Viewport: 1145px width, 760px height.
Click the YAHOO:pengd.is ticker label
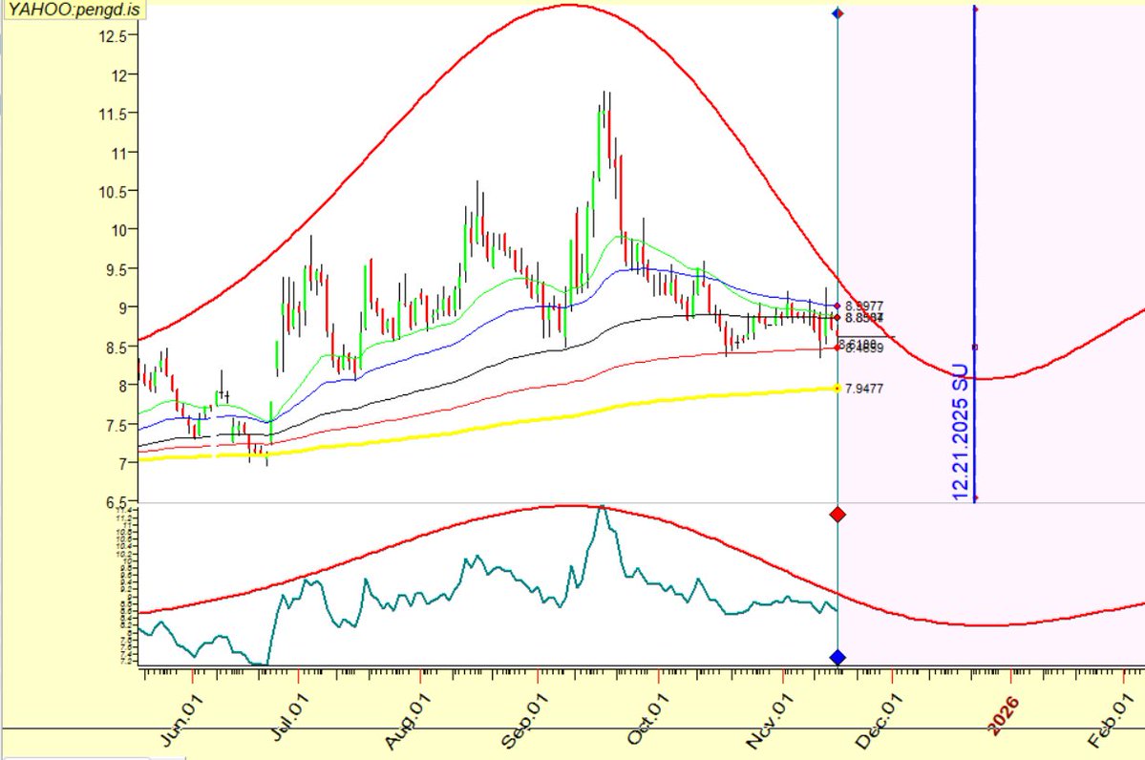(73, 11)
